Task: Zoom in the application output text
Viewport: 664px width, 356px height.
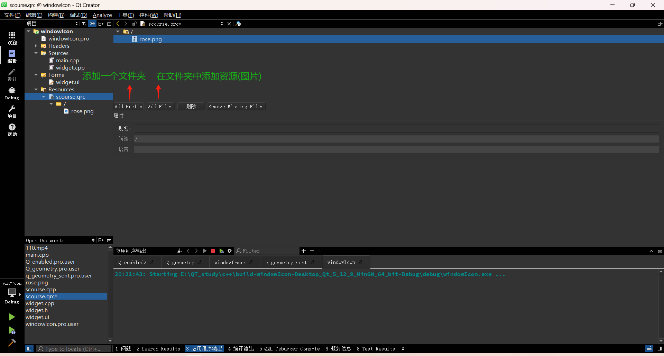Action: point(304,251)
